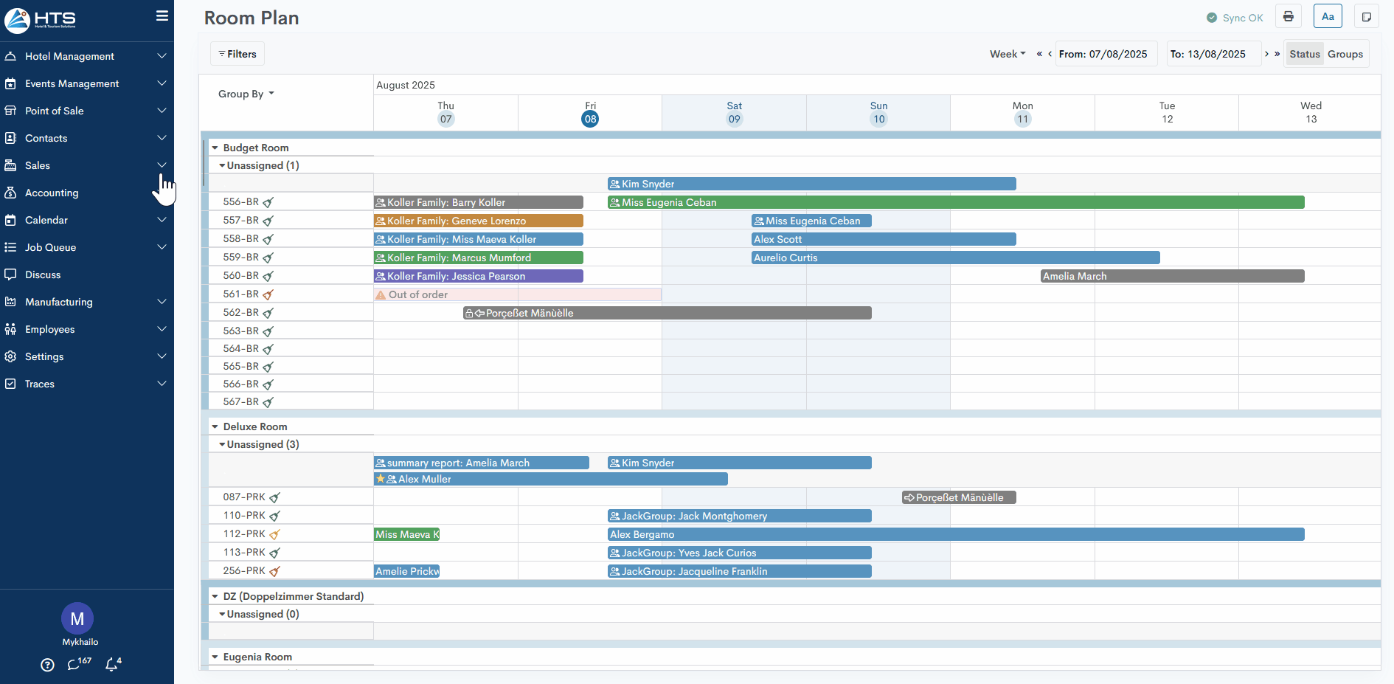This screenshot has height=684, width=1394.
Task: Collapse the Budget Room category
Action: (215, 148)
